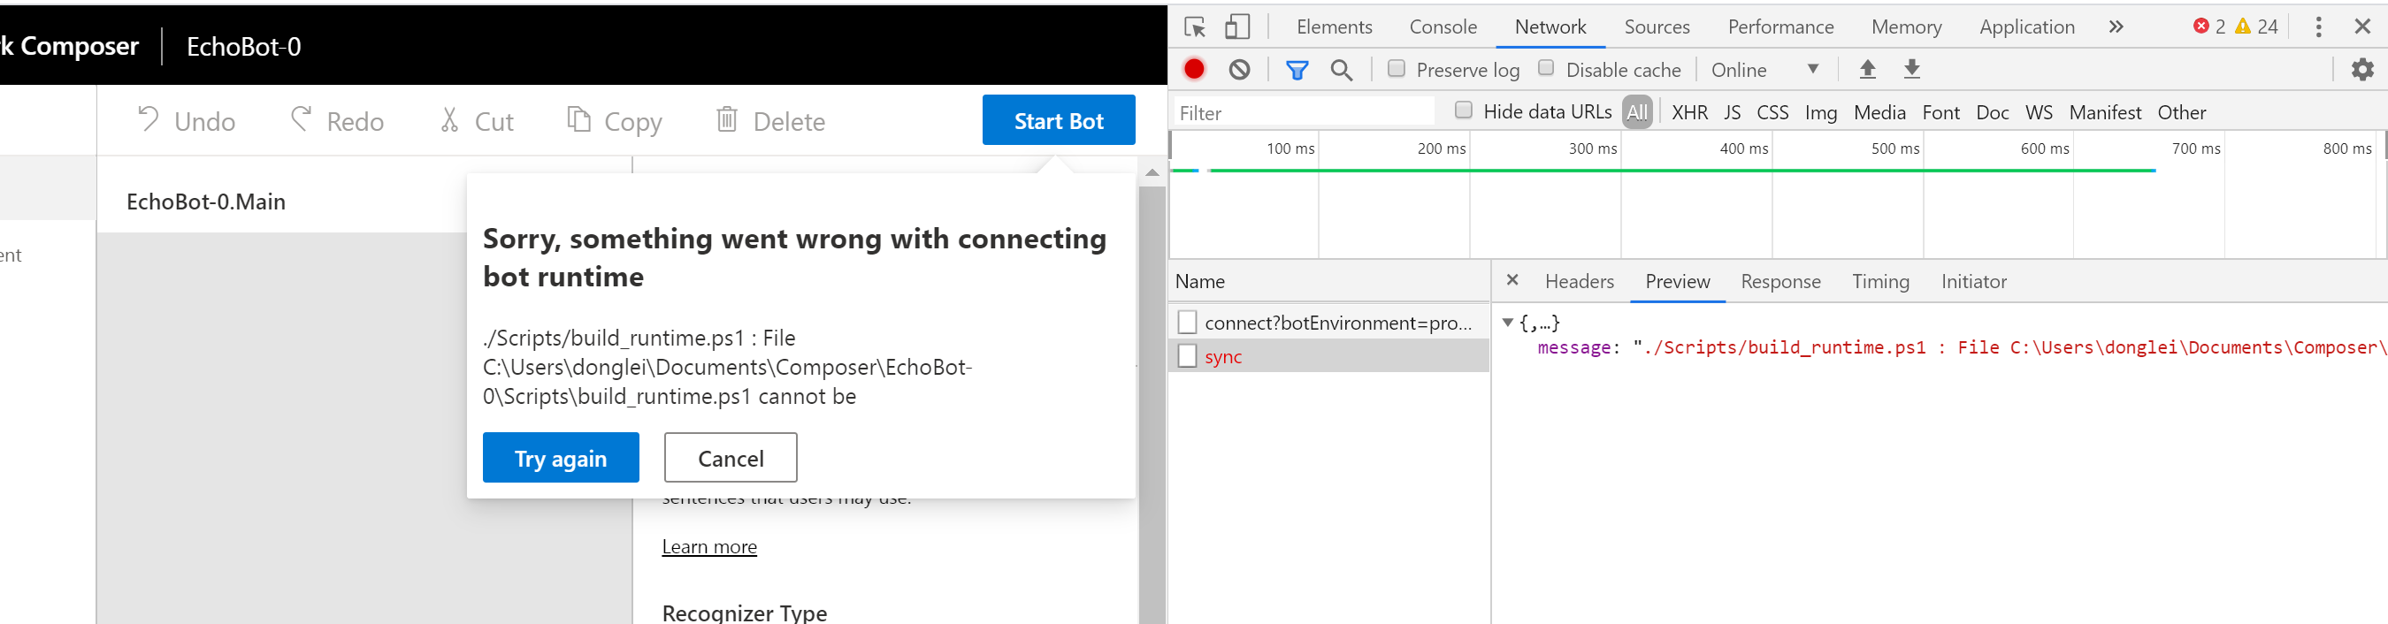The height and width of the screenshot is (624, 2388).
Task: Open the Performance tab
Action: [1780, 27]
